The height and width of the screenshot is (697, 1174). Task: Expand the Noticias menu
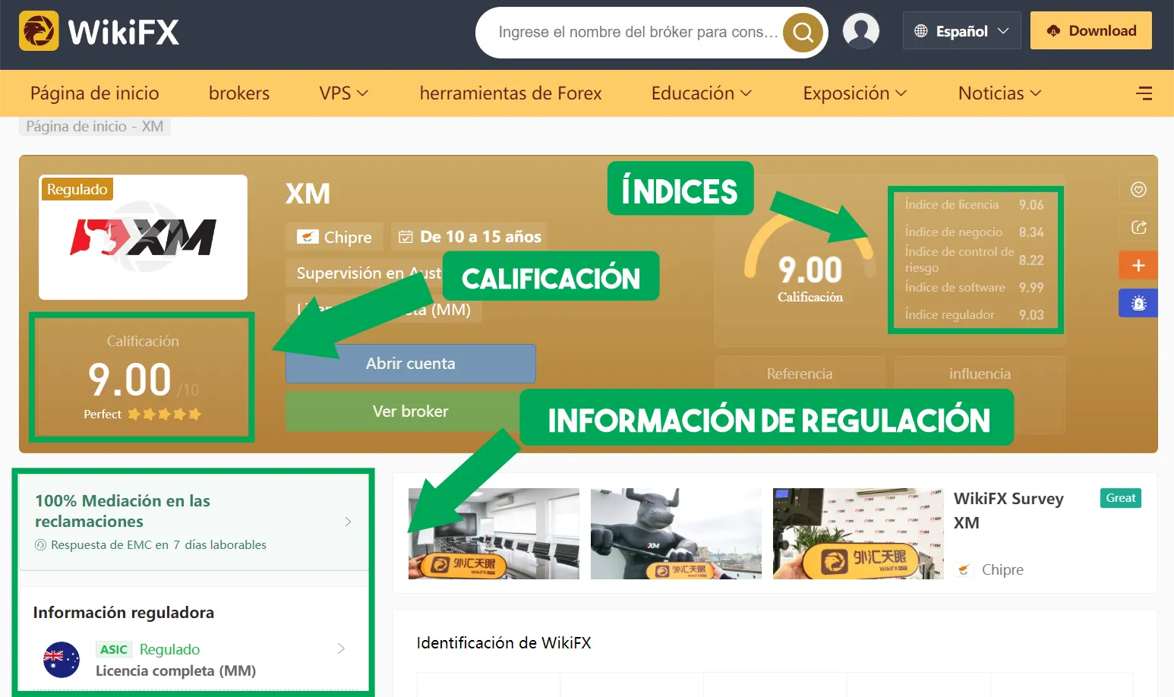(999, 93)
